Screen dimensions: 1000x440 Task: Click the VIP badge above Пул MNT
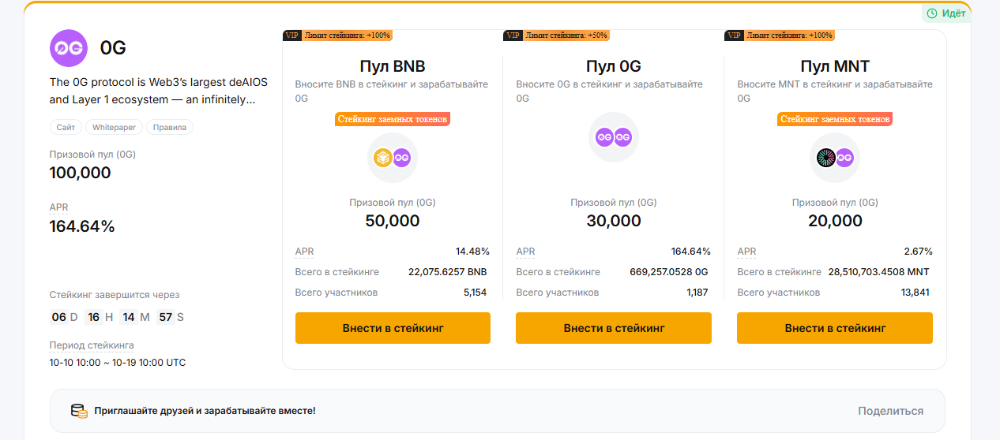coord(734,35)
